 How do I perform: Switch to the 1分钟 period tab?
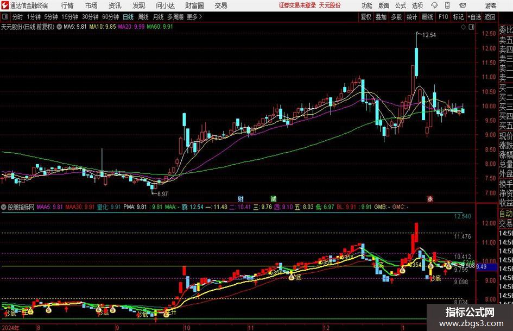coord(34,17)
